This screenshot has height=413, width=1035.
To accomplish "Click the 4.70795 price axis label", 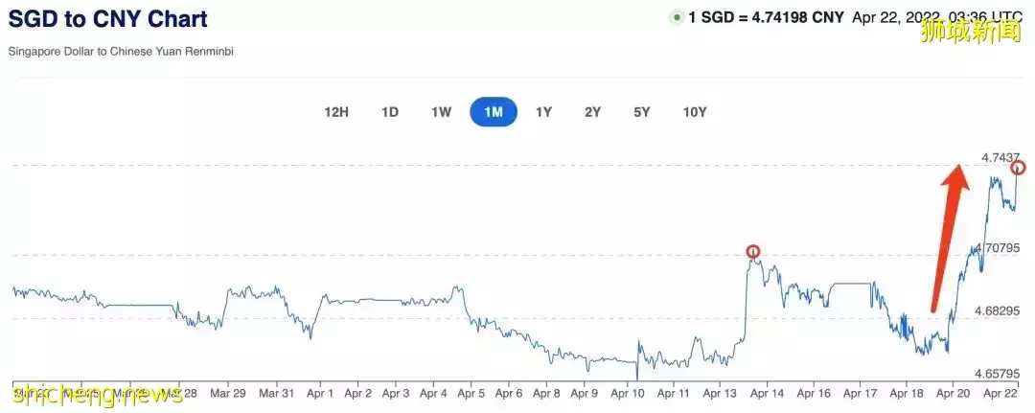I will coord(996,248).
